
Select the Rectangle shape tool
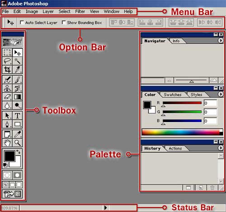pyautogui.click(x=18, y=124)
